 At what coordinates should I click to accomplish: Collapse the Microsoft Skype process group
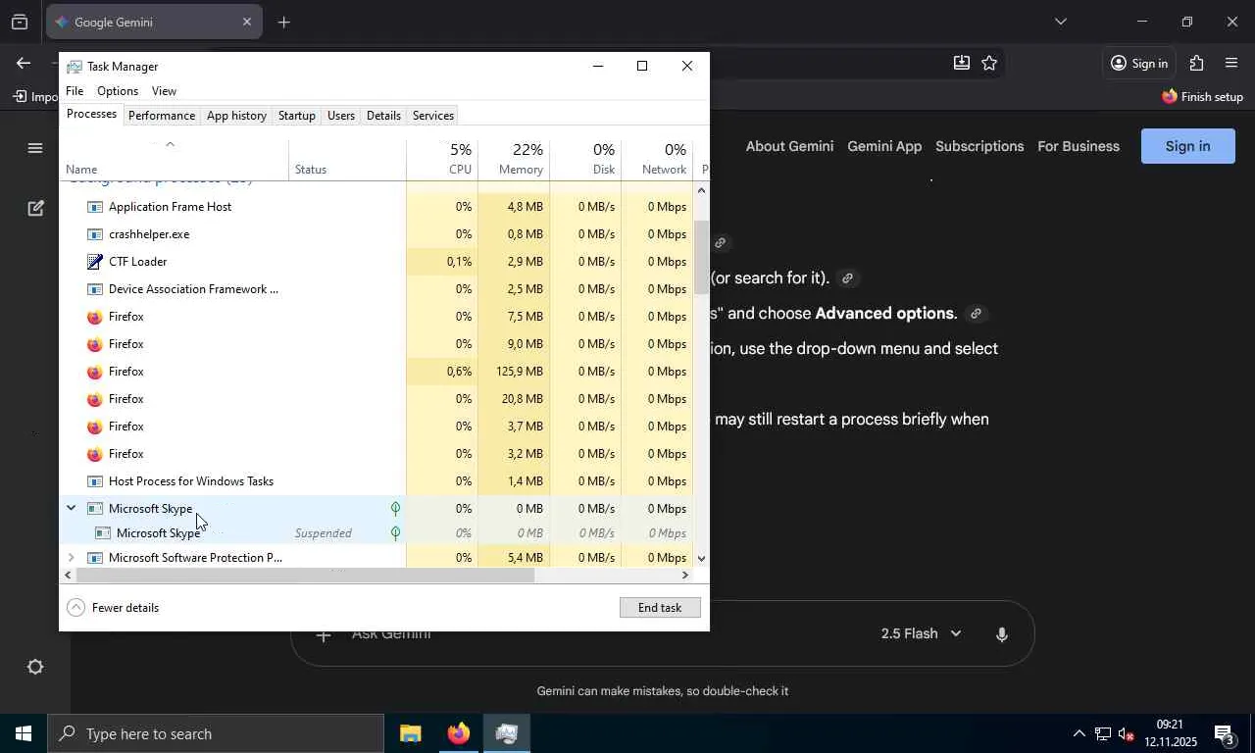point(71,508)
